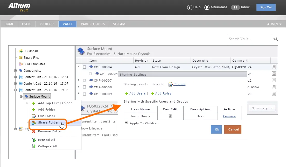The image size is (286, 167).
Task: Click the Altium Vault logo
Action: pos(19,7)
